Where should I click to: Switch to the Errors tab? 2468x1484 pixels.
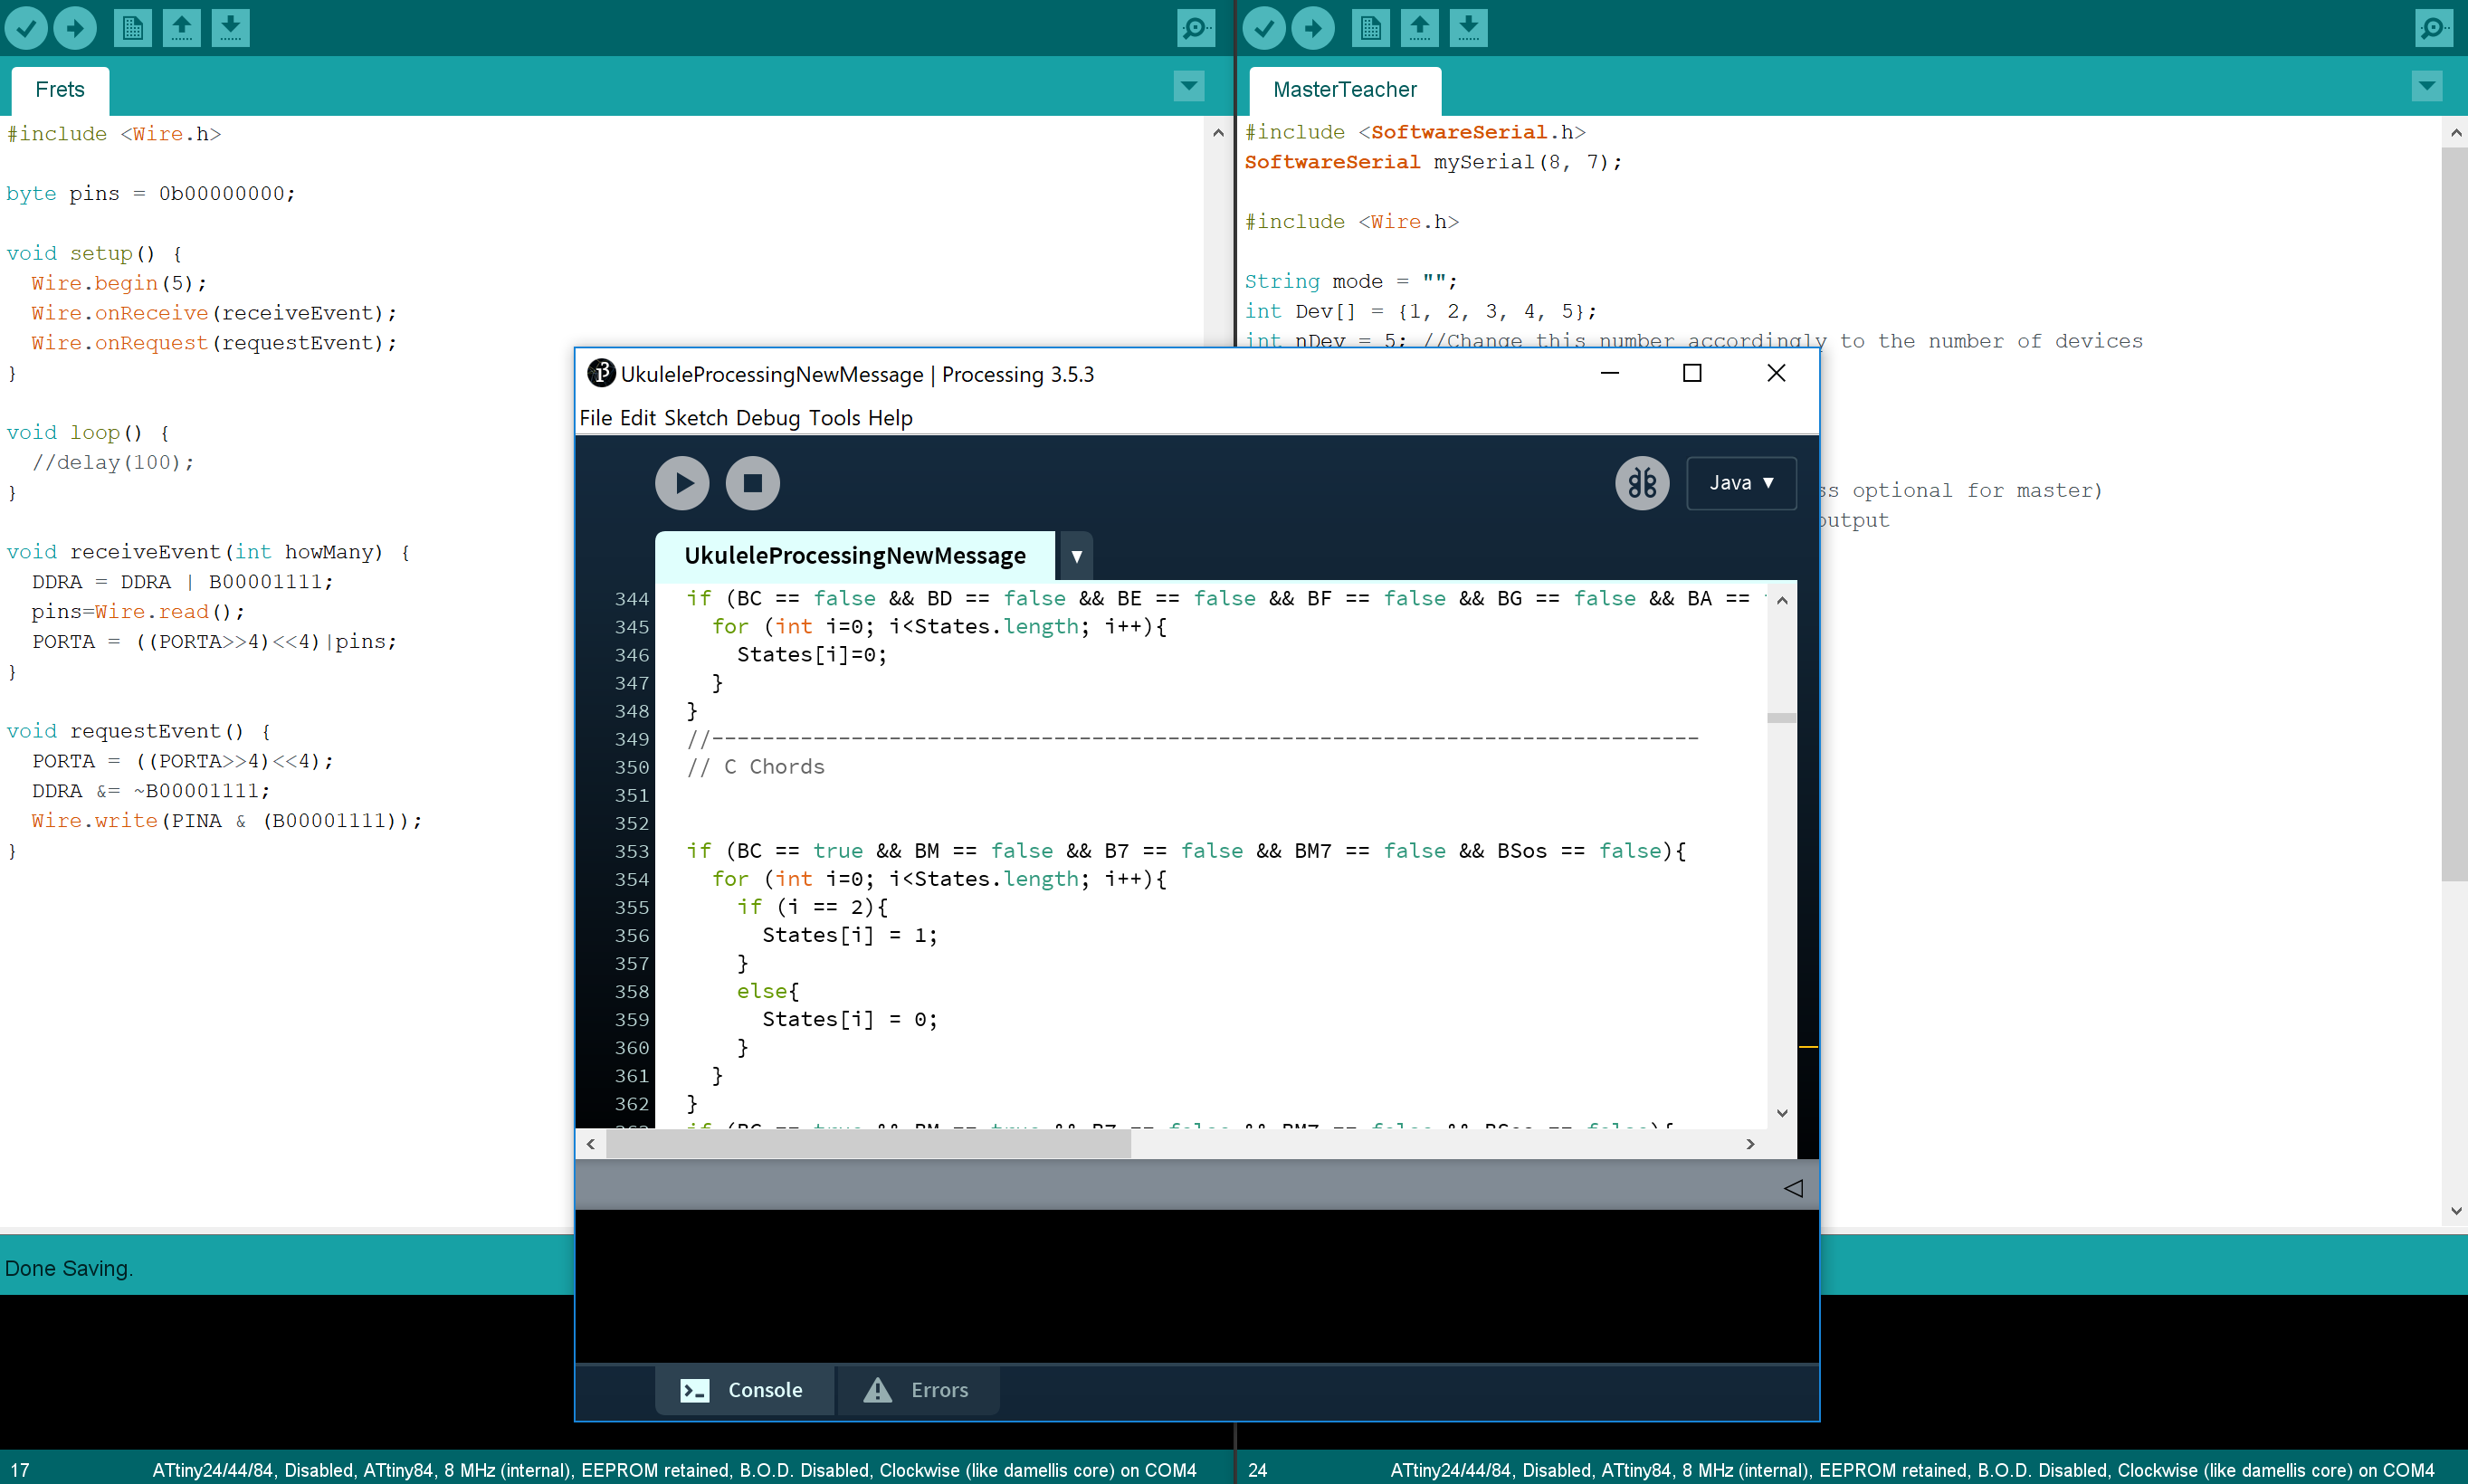[917, 1389]
